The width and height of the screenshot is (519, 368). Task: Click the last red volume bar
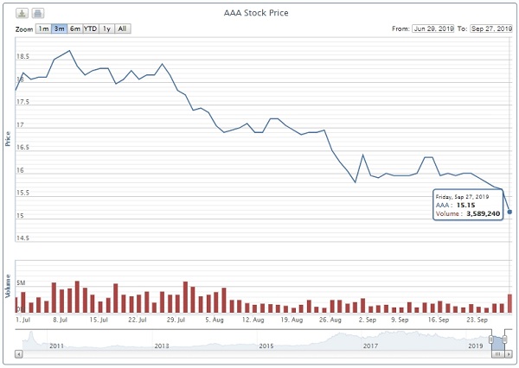point(509,302)
